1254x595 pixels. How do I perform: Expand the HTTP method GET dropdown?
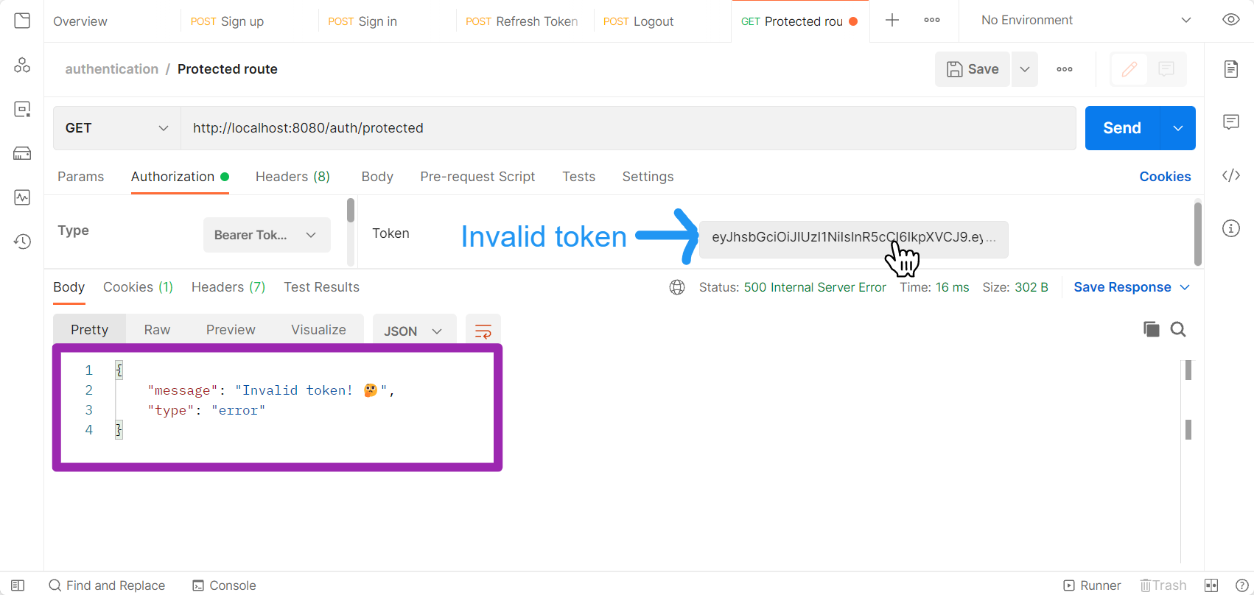[117, 128]
